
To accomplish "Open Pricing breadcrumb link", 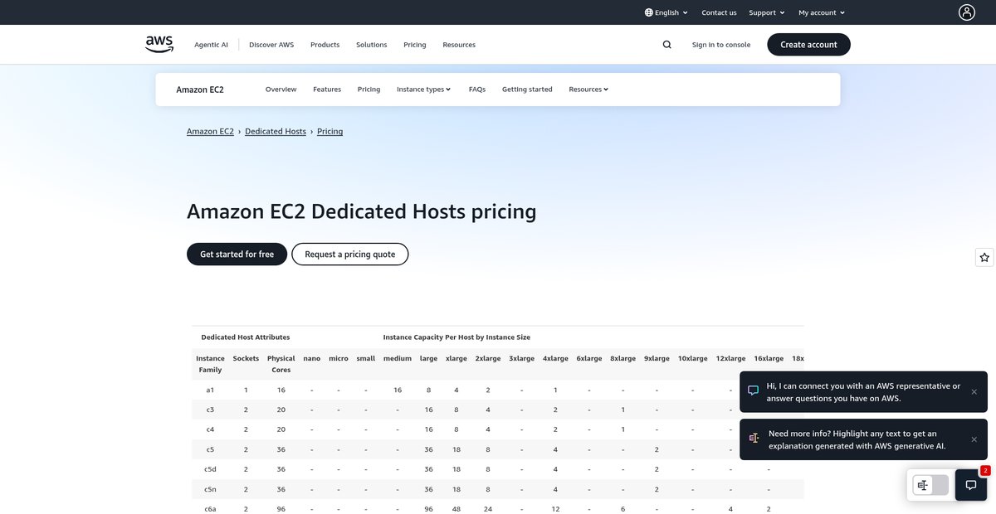I will 330,131.
